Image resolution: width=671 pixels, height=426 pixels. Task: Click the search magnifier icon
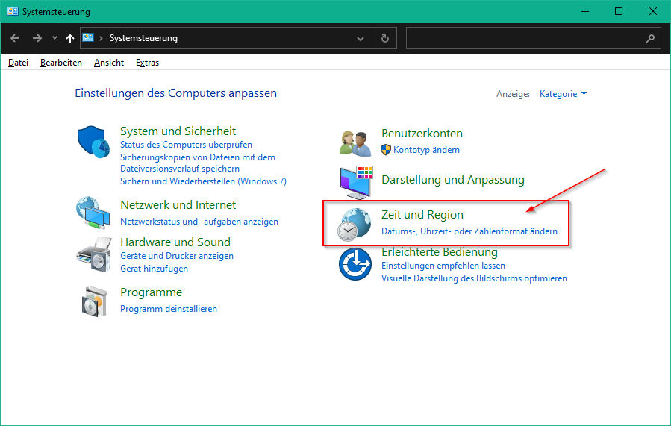click(x=650, y=39)
